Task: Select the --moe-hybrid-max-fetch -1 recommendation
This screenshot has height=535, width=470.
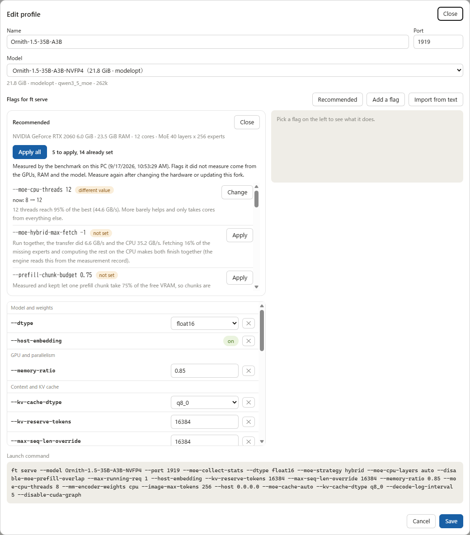Action: tap(49, 233)
